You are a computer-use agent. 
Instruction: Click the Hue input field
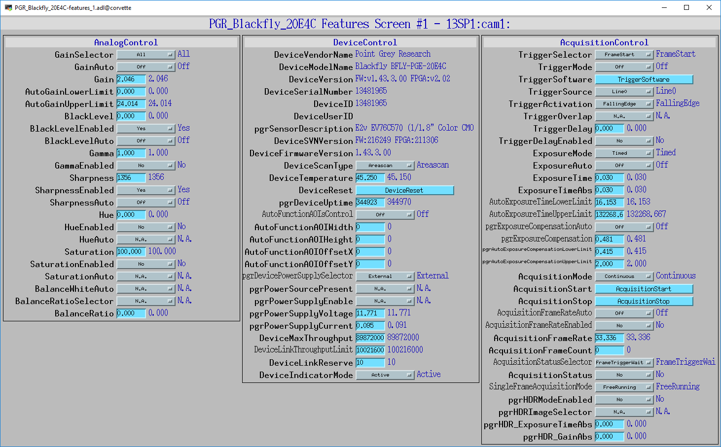point(131,215)
